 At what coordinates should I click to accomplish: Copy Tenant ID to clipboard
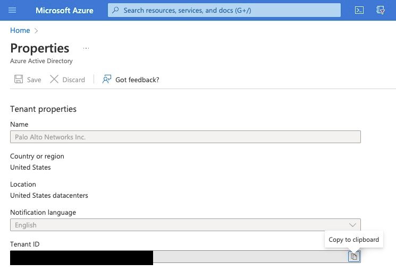(353, 257)
